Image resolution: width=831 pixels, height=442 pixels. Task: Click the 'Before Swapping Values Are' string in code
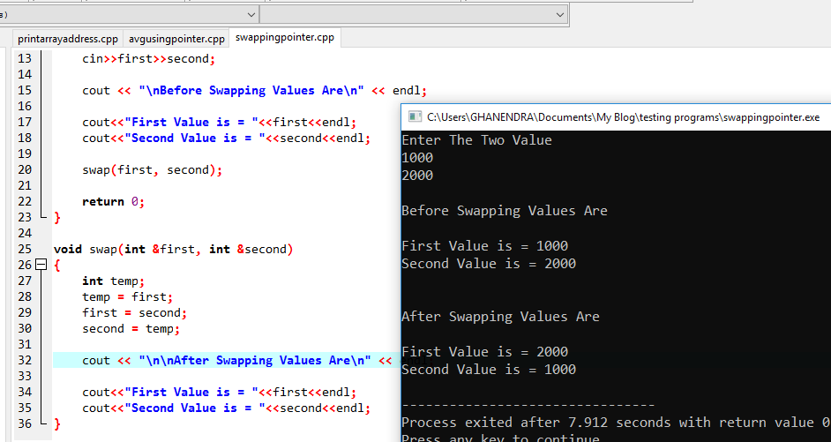click(251, 90)
